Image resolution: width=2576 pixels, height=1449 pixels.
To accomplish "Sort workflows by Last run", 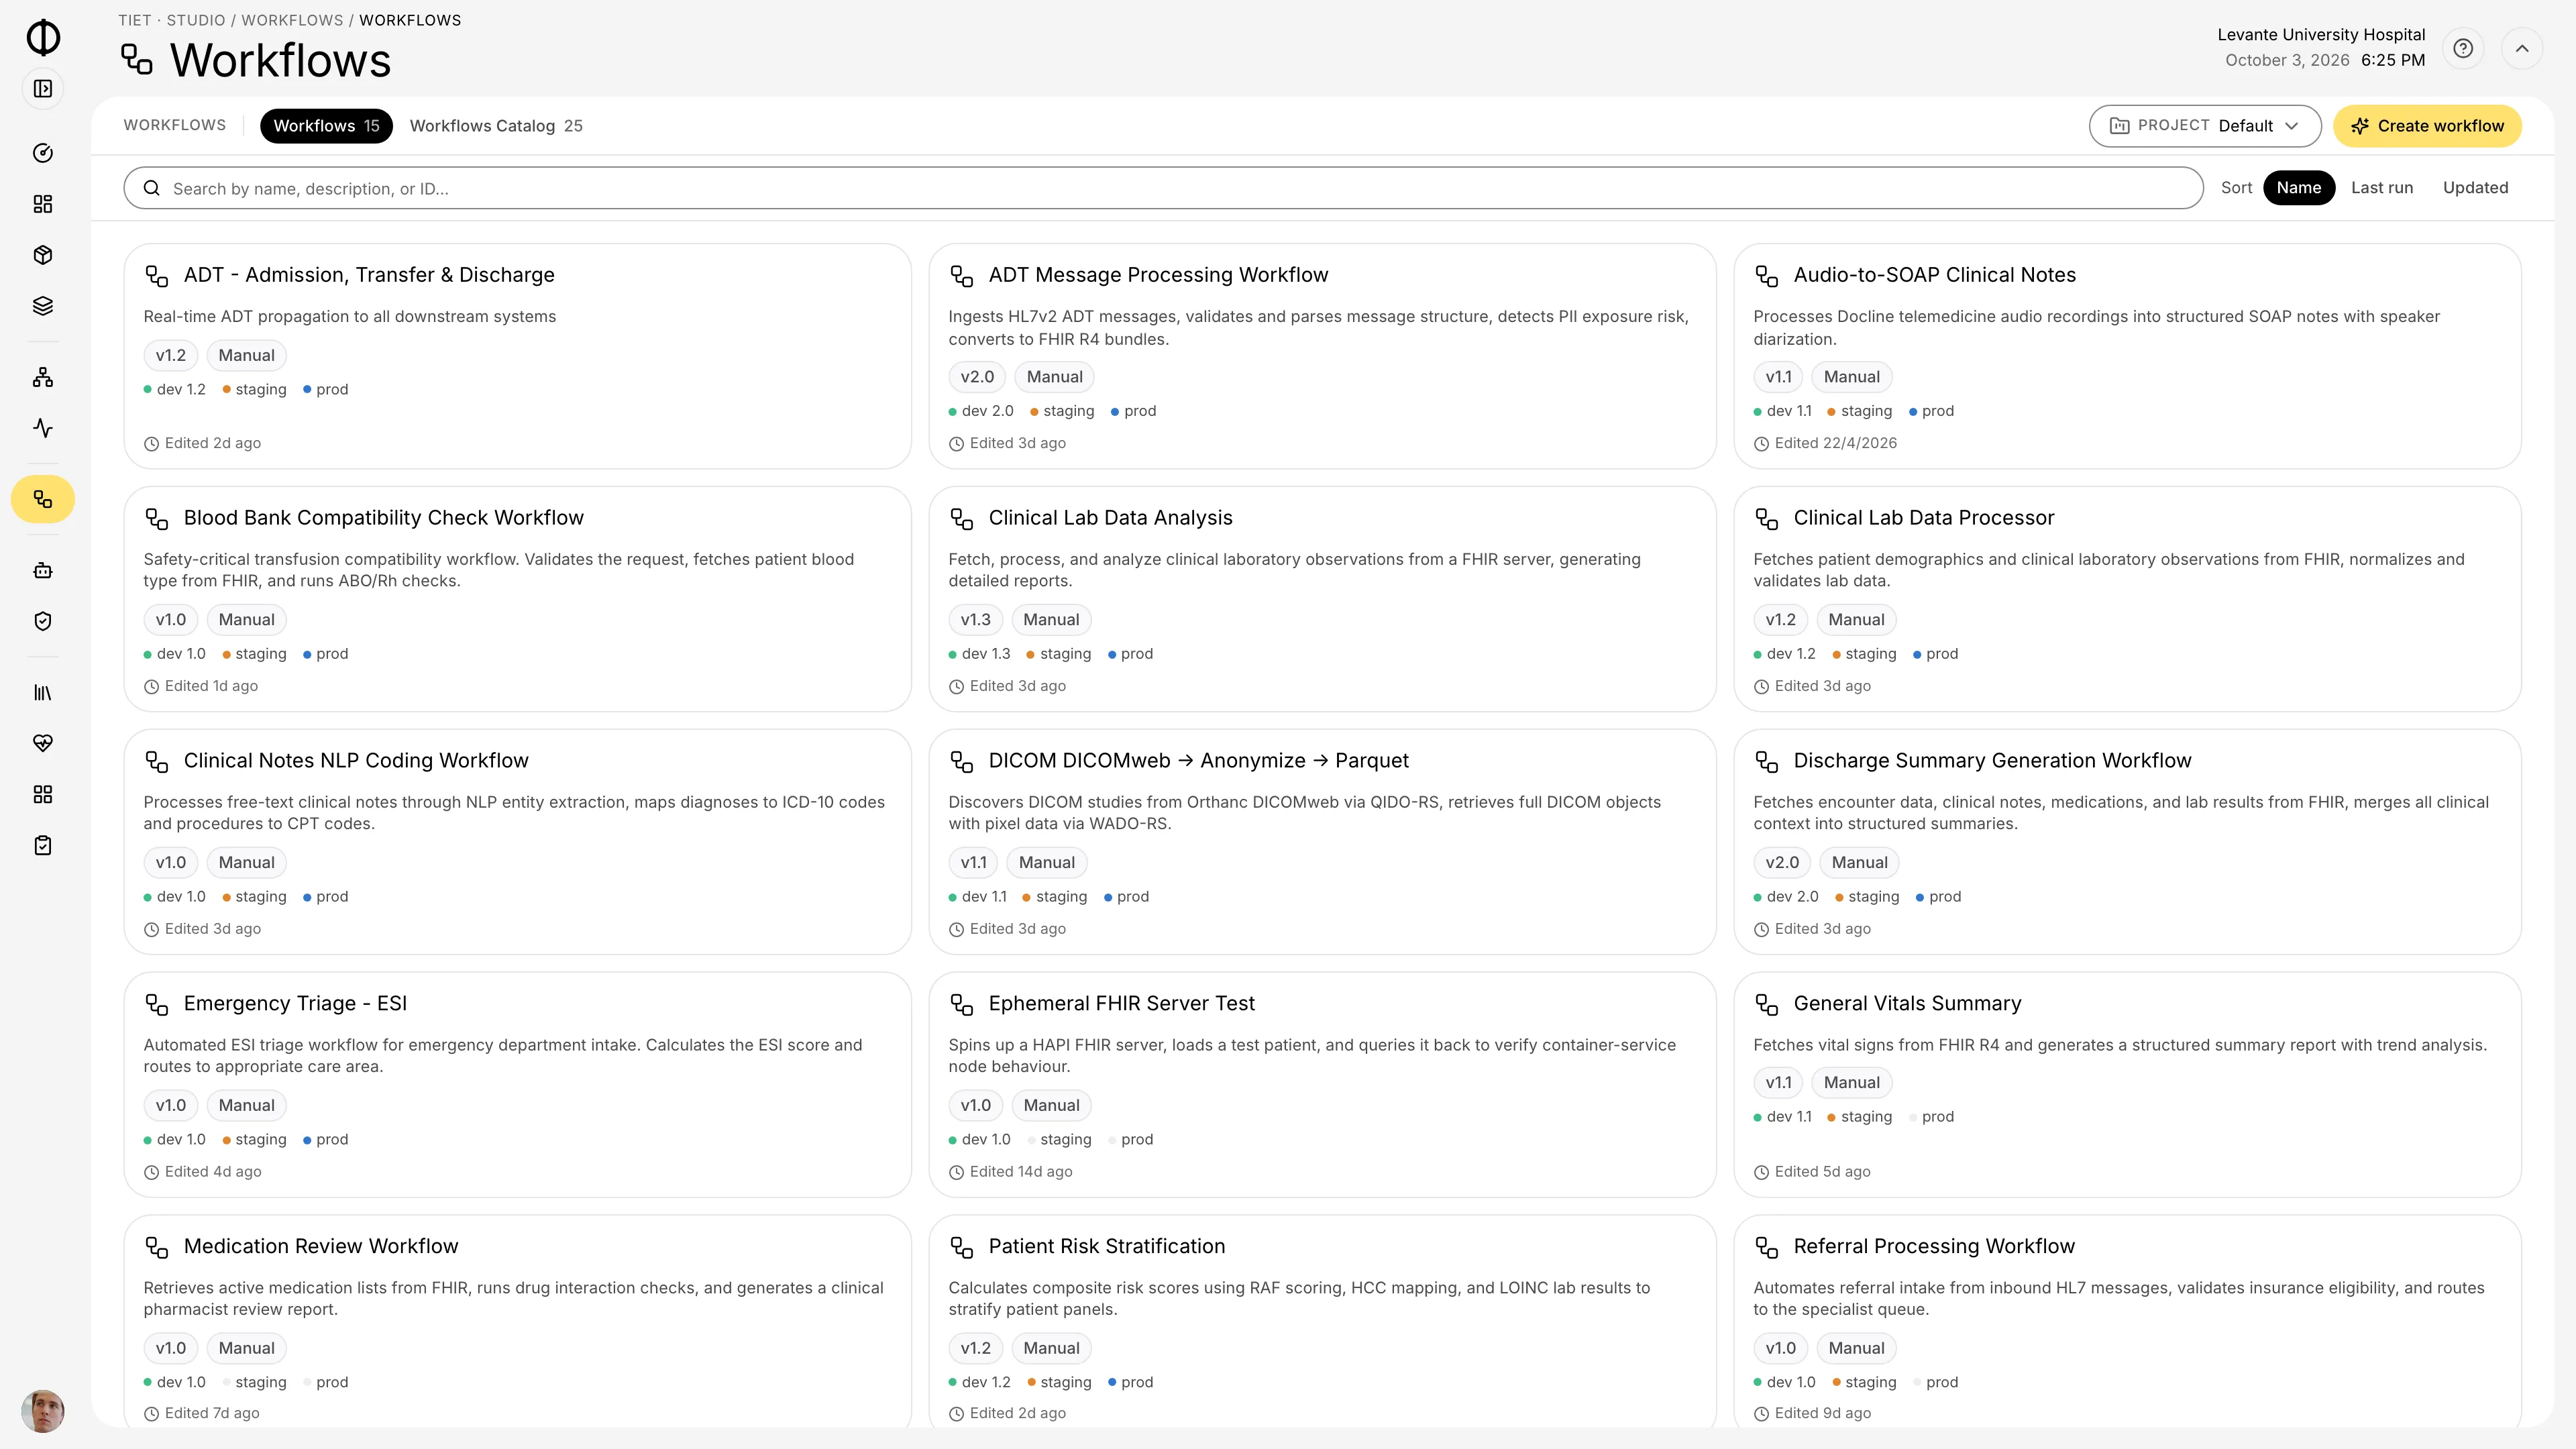I will [2382, 188].
